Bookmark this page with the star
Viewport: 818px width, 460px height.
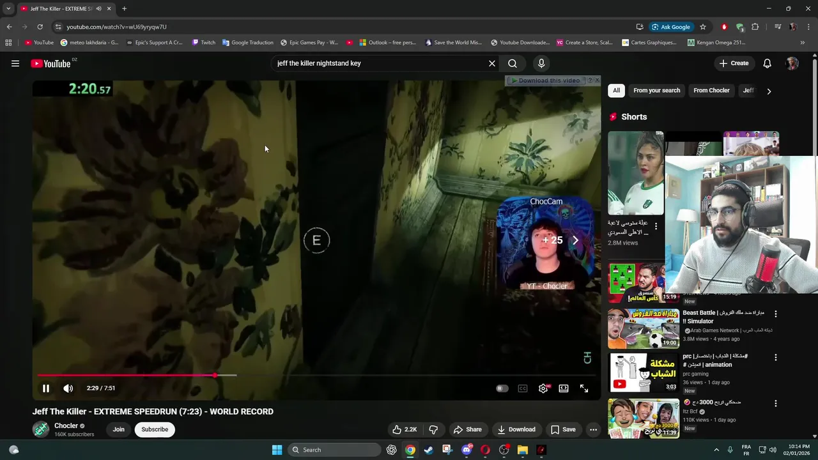(x=703, y=27)
